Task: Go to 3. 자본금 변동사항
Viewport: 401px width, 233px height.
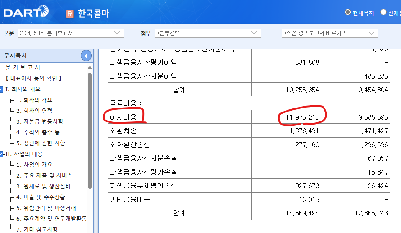Action: (x=40, y=121)
